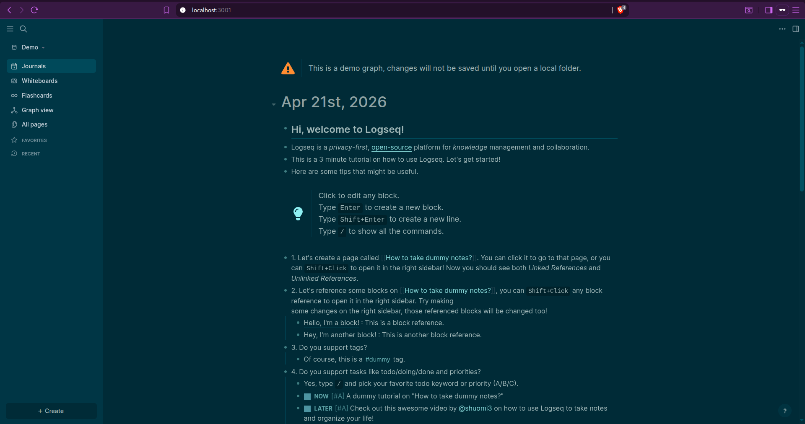This screenshot has width=805, height=424.
Task: Open the three-dots more menu
Action: [782, 29]
